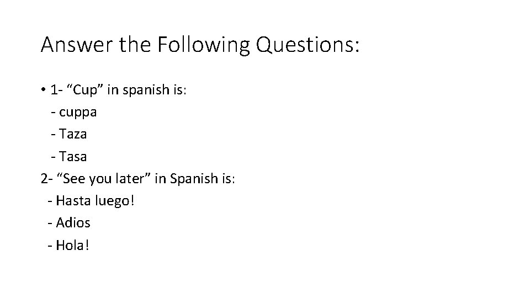Click the "2-" question number
This screenshot has width=530, height=298.
pyautogui.click(x=47, y=179)
